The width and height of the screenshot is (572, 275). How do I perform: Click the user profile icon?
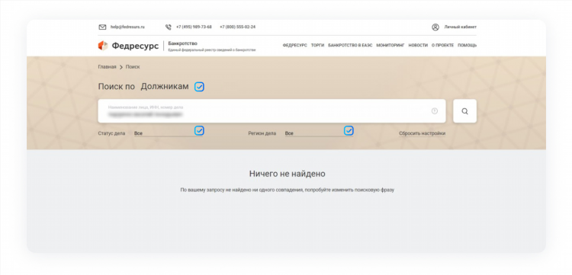[x=435, y=27]
